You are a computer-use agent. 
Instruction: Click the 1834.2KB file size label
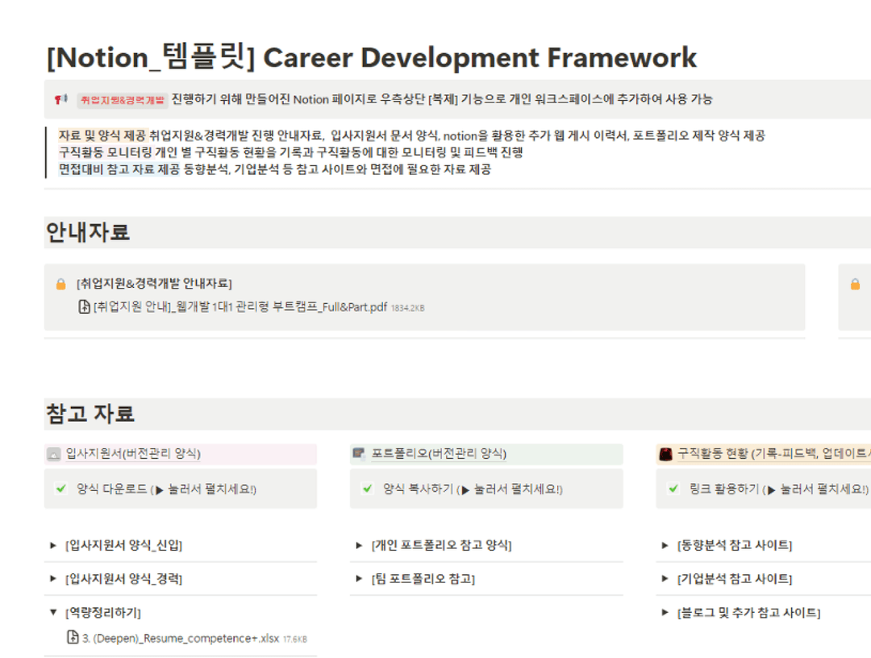click(408, 308)
